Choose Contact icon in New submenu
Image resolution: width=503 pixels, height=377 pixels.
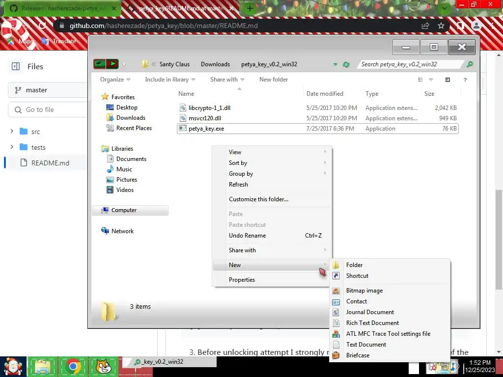(336, 301)
